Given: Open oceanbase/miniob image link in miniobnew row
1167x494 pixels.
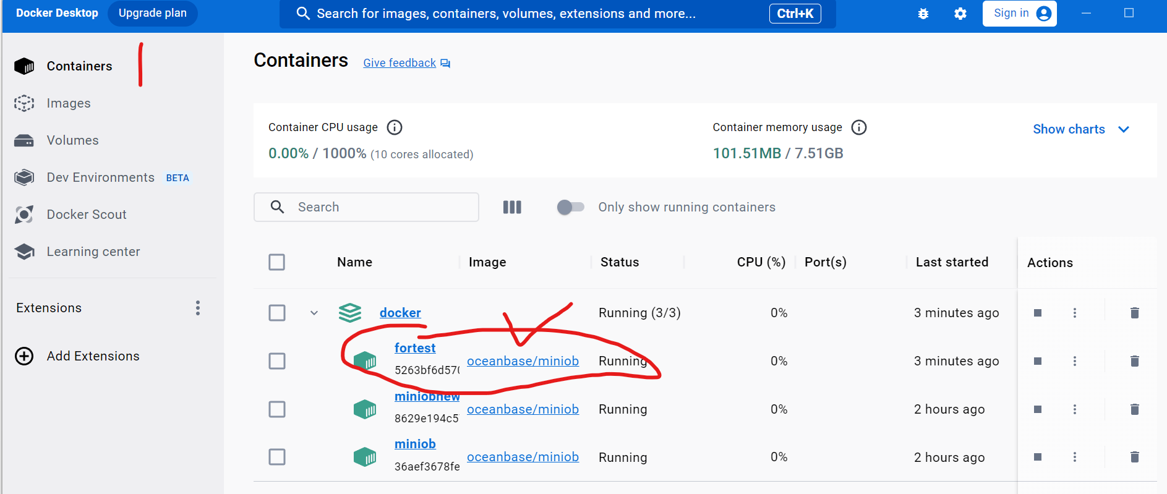Looking at the screenshot, I should click(523, 409).
